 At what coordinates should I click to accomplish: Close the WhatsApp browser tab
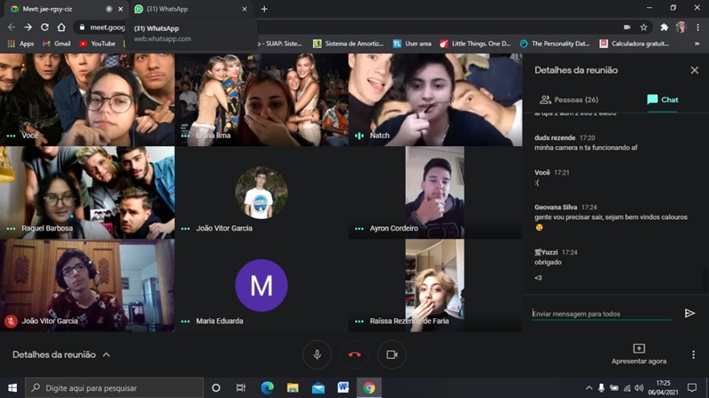click(245, 9)
